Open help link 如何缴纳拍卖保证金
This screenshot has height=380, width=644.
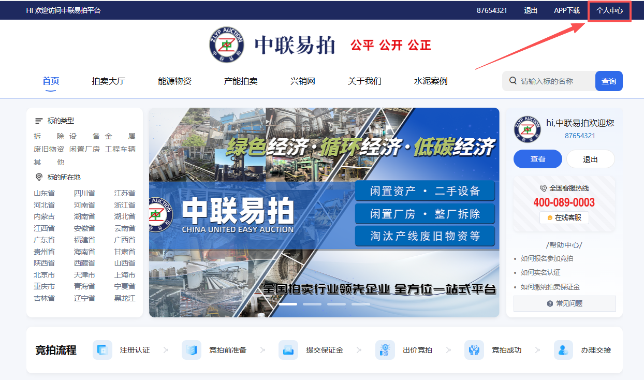tap(550, 287)
